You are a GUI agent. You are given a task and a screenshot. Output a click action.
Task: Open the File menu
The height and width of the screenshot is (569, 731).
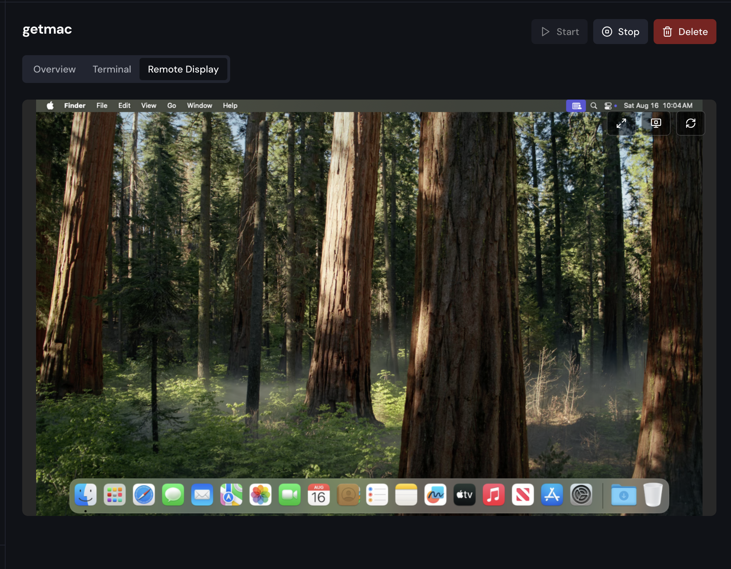102,105
